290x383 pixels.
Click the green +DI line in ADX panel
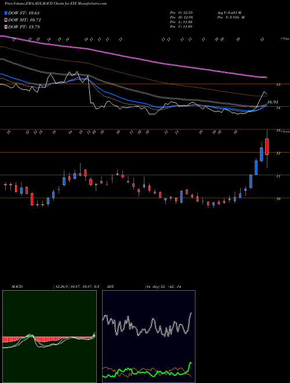click(x=147, y=373)
